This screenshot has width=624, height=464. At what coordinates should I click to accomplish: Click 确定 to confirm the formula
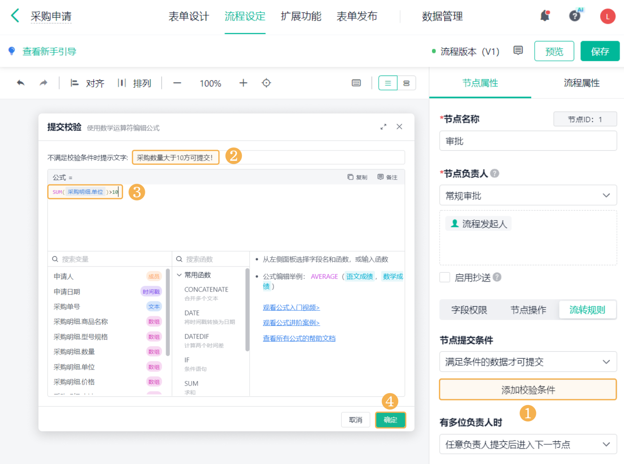pyautogui.click(x=390, y=420)
